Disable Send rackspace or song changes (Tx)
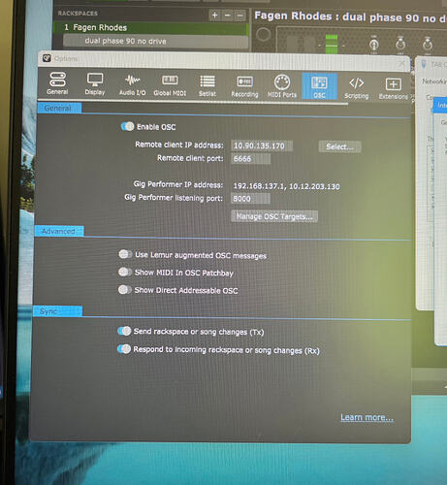Screen dimensions: 447x485 [x=124, y=331]
